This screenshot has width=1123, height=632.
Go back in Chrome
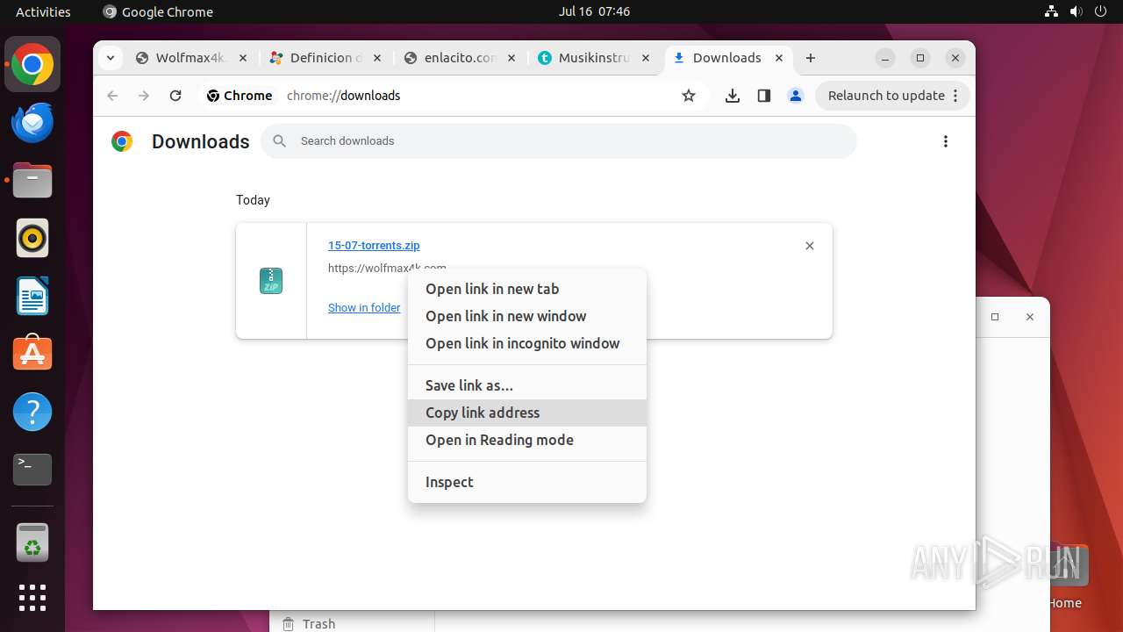point(112,96)
